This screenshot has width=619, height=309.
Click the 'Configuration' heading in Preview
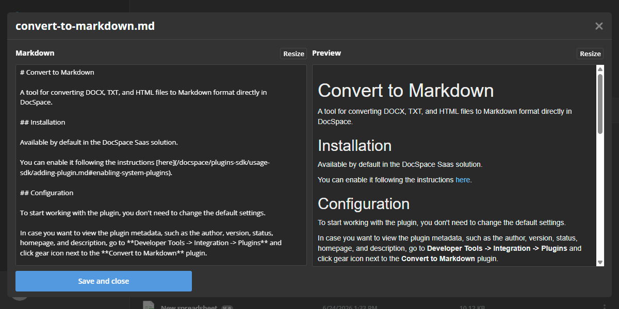click(364, 204)
